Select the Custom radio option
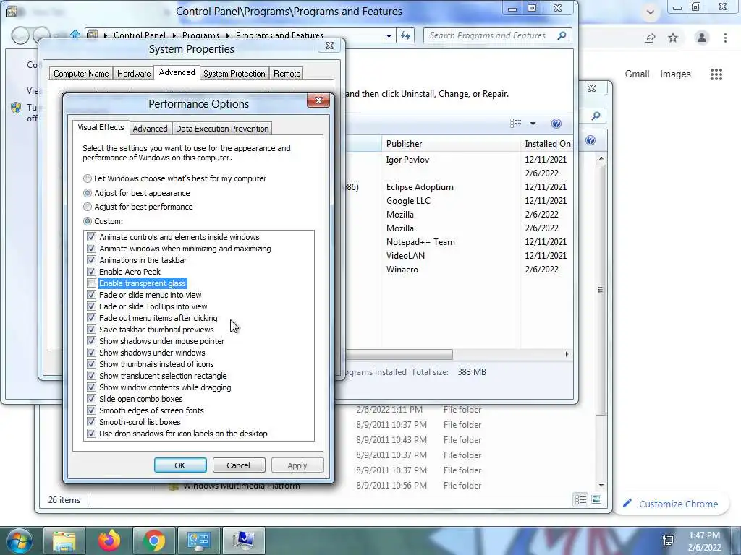Viewport: 741px width, 555px height. pyautogui.click(x=88, y=221)
